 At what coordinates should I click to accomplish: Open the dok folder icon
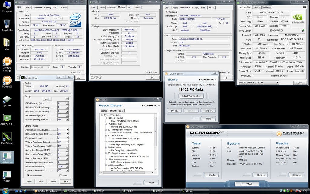(x=7, y=44)
